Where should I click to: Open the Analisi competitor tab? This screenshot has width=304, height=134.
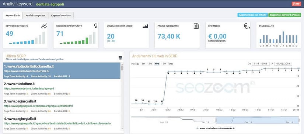[35, 15]
